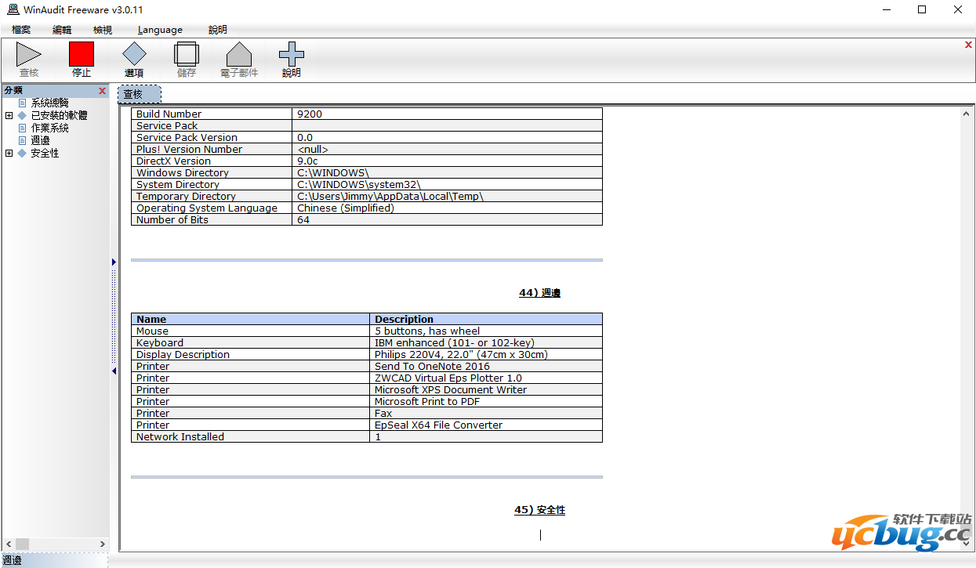
Task: Close the toolbar using red X at right
Action: (968, 45)
